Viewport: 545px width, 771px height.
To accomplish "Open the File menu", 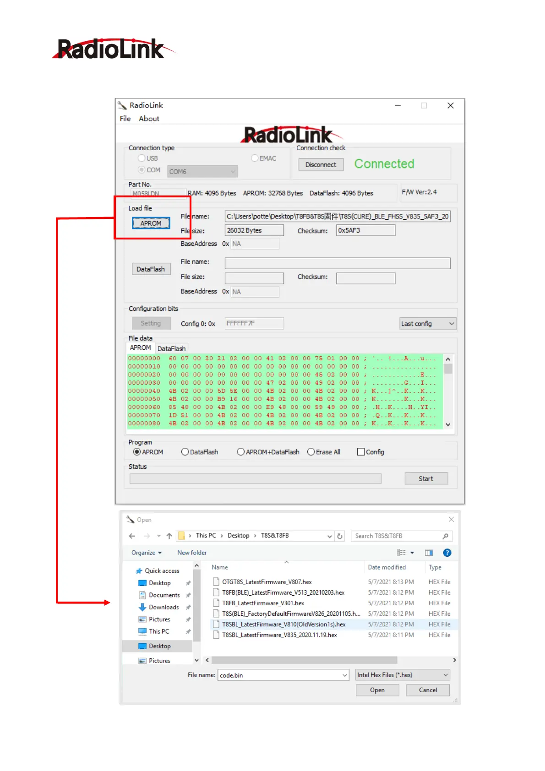I will tap(125, 119).
